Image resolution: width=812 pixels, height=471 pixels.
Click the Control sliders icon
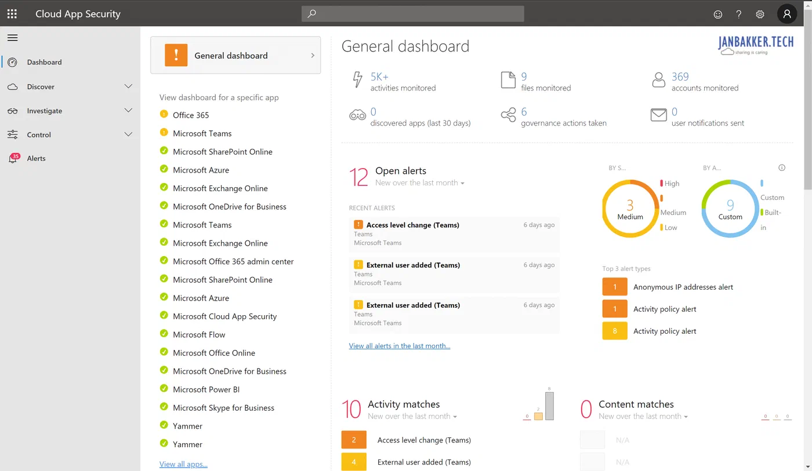coord(12,134)
